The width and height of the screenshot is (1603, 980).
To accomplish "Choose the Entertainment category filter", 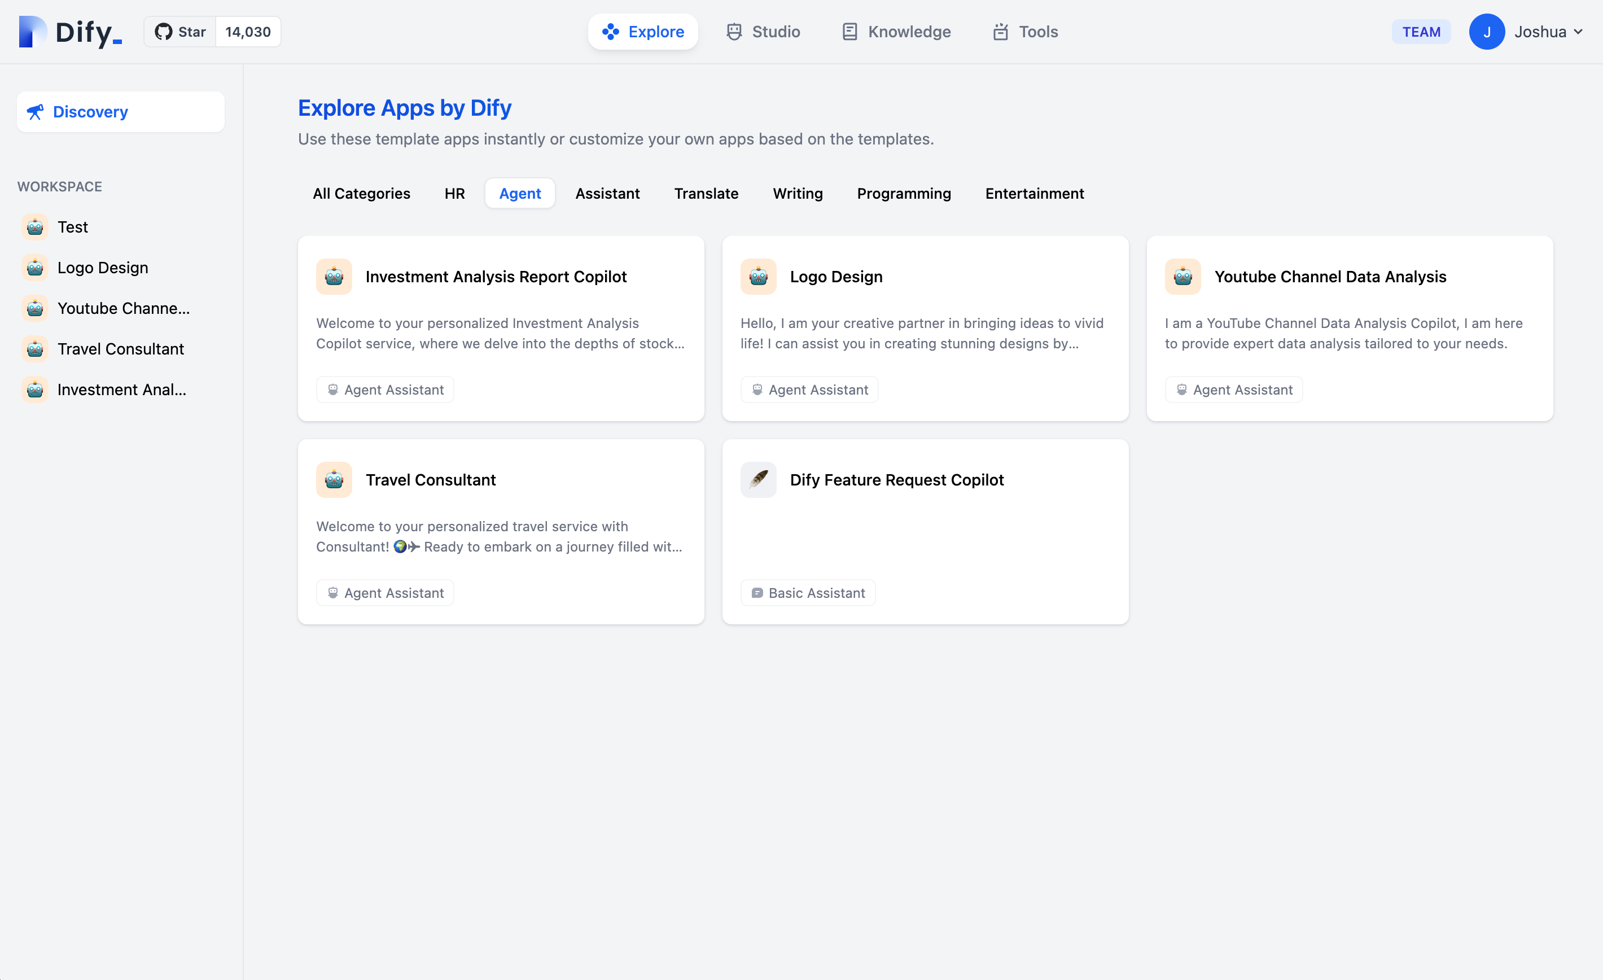I will click(x=1033, y=193).
